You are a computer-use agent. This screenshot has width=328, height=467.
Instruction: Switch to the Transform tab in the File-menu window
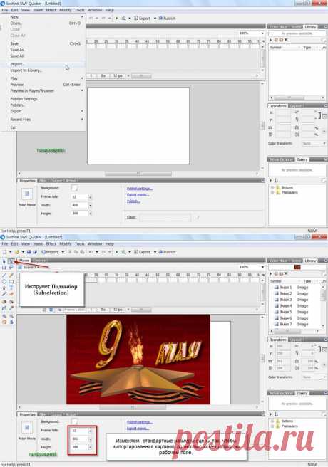278,106
